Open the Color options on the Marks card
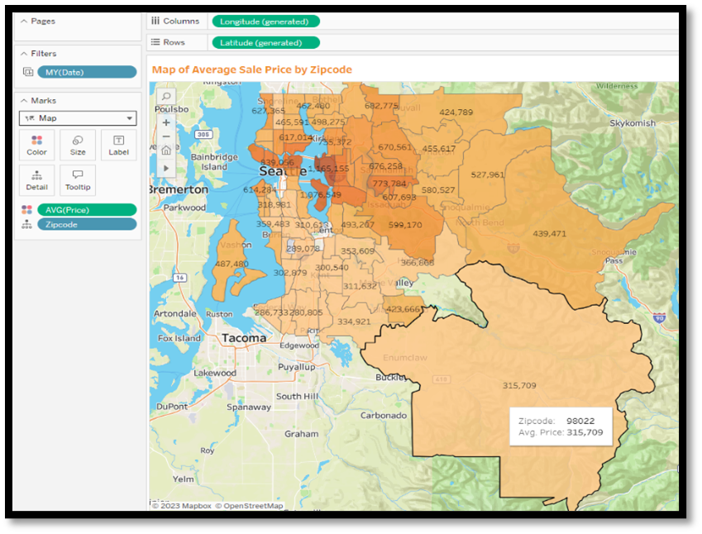702x534 pixels. [x=36, y=145]
